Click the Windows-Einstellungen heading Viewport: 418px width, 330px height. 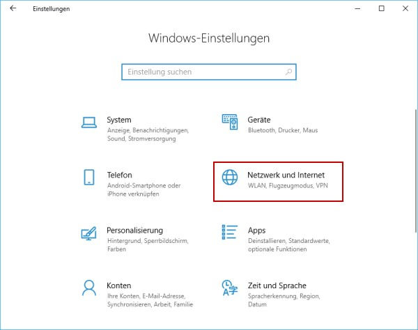point(209,38)
